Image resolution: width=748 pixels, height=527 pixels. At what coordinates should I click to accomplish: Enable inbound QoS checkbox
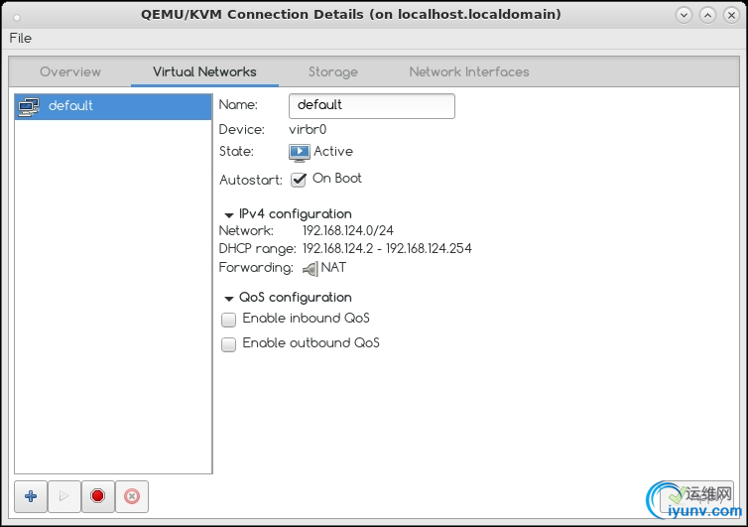228,320
